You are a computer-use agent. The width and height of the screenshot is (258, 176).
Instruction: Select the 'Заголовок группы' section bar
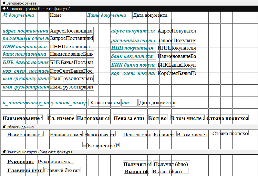tap(129, 9)
